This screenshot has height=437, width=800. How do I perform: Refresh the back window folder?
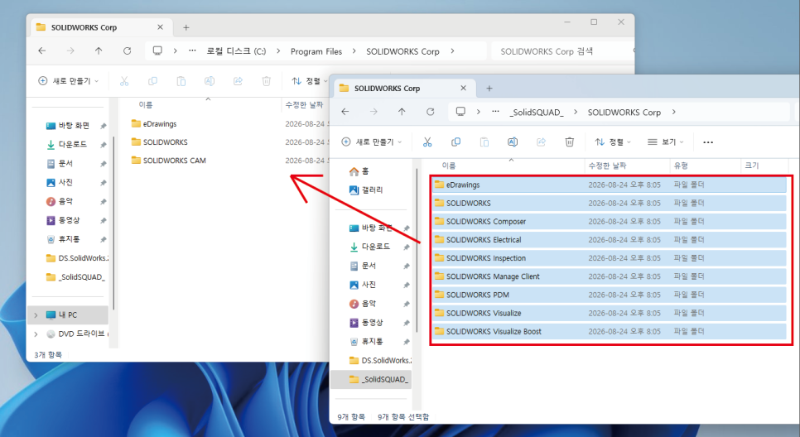click(127, 51)
